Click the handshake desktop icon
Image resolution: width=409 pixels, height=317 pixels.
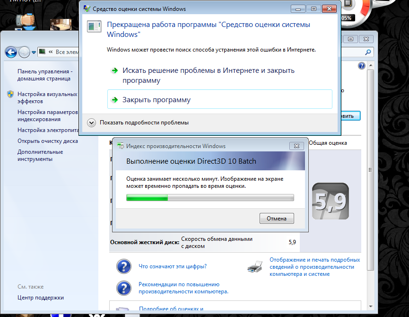tap(26, 21)
